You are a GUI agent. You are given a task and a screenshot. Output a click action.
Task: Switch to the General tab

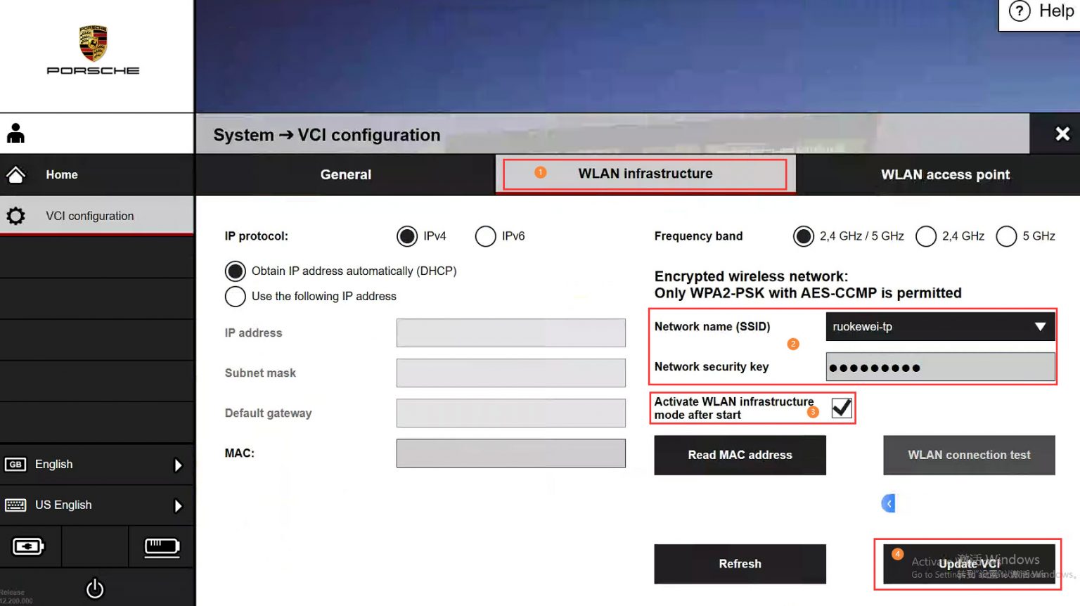(345, 174)
